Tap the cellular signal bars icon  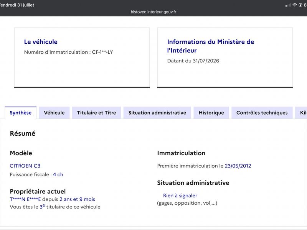click(289, 5)
